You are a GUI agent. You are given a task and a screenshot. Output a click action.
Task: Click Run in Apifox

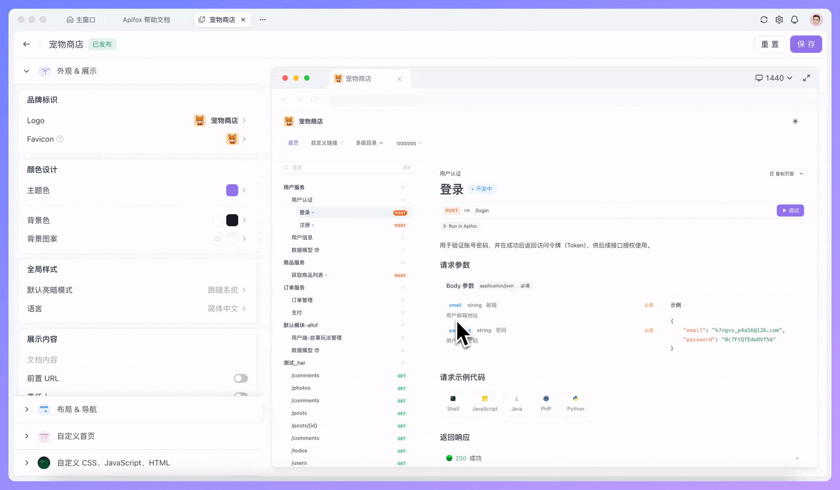tap(460, 226)
